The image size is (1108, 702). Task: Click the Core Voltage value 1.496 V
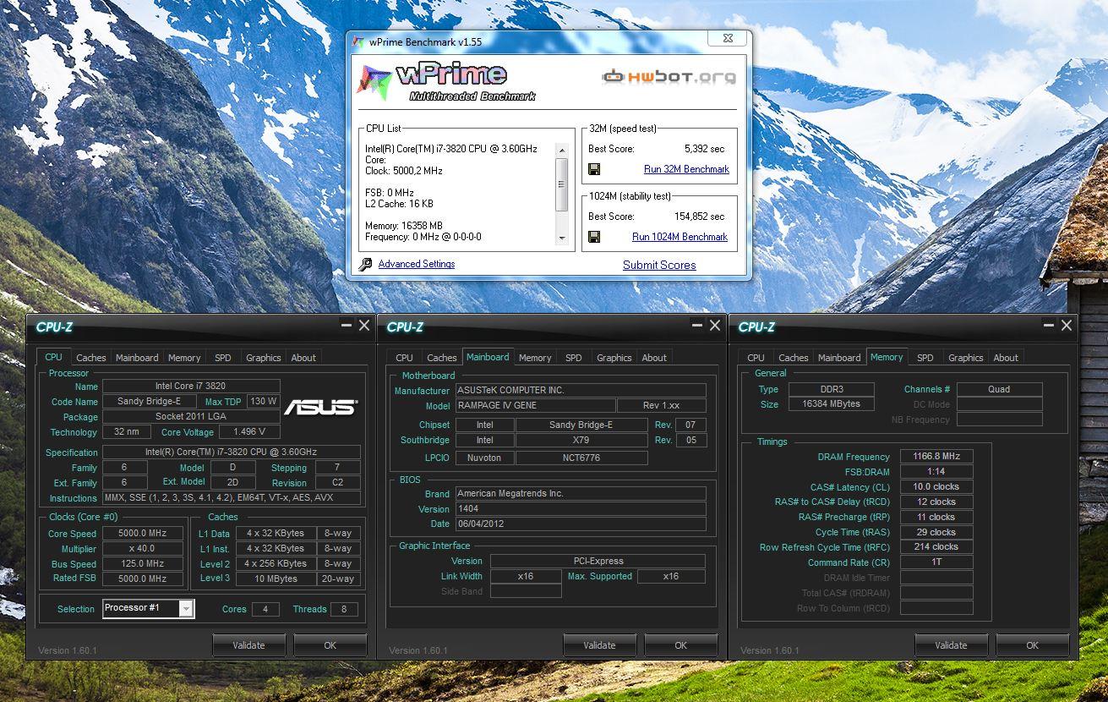(248, 432)
